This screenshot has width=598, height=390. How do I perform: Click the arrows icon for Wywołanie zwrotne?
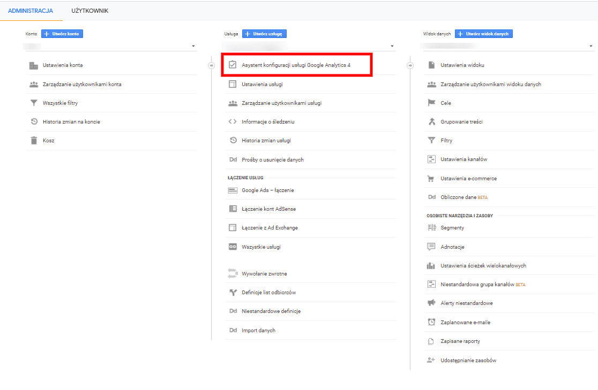coord(233,273)
